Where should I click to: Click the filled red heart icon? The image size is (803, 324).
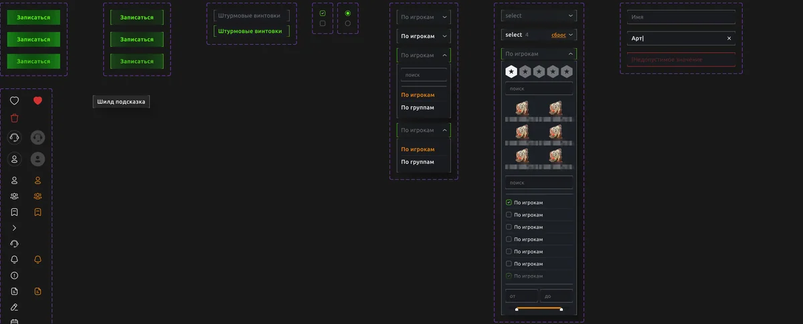[x=37, y=101]
